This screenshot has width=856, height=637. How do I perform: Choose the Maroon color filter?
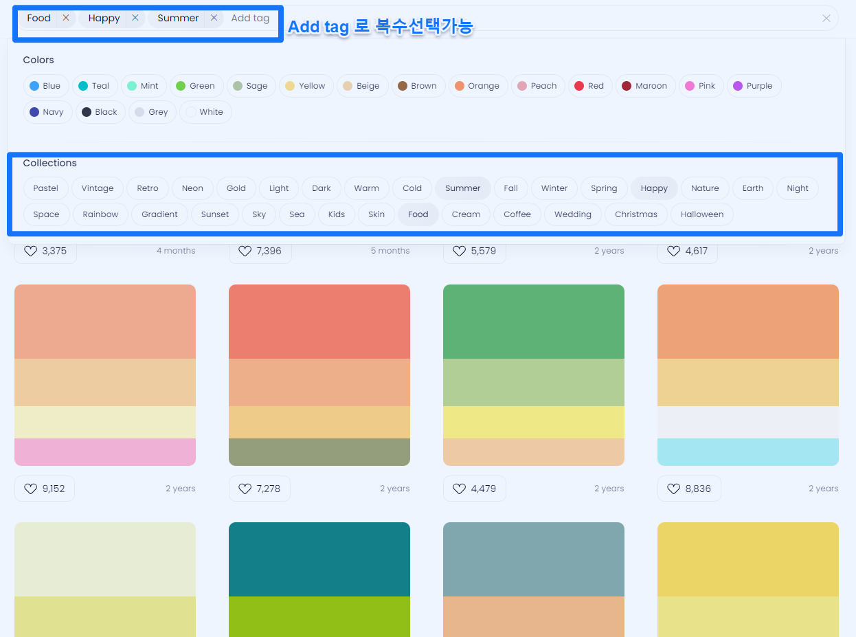pos(645,85)
